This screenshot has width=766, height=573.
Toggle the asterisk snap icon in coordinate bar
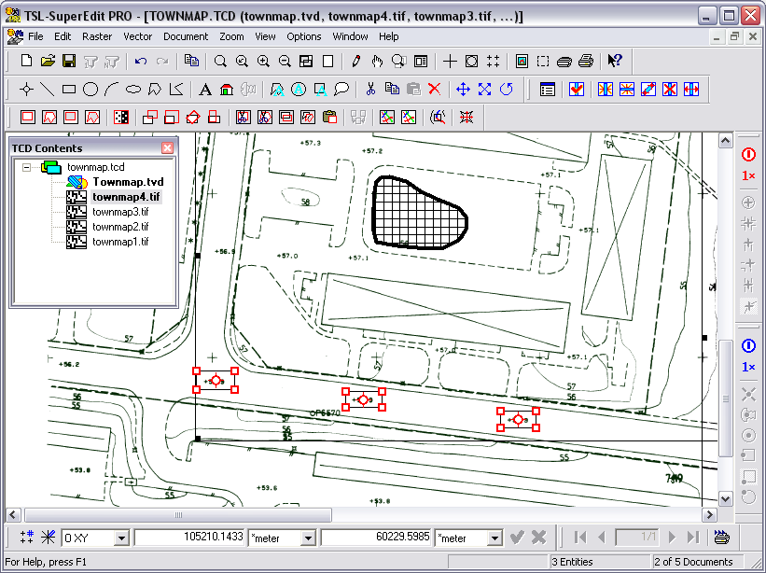[49, 538]
